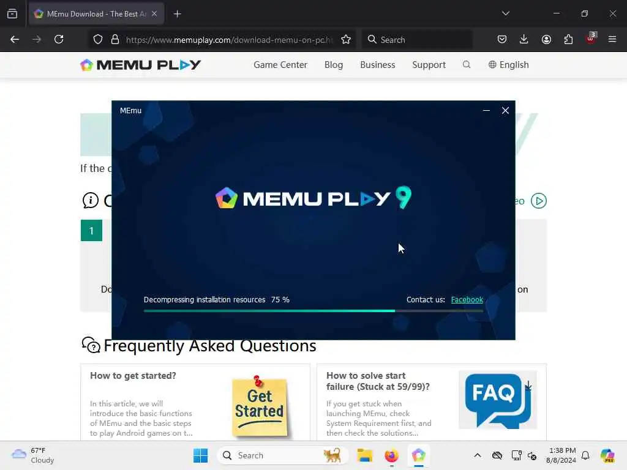This screenshot has height=470, width=627.
Task: Click the info circle icon on the page
Action: pyautogui.click(x=91, y=200)
